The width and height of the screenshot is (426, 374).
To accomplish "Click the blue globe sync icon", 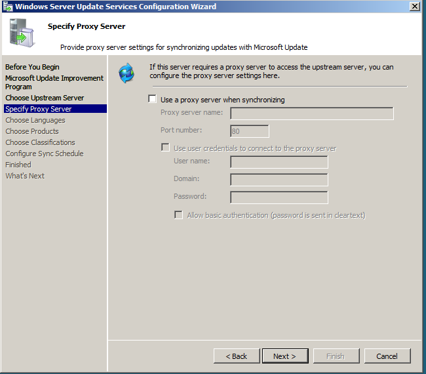I will (126, 73).
